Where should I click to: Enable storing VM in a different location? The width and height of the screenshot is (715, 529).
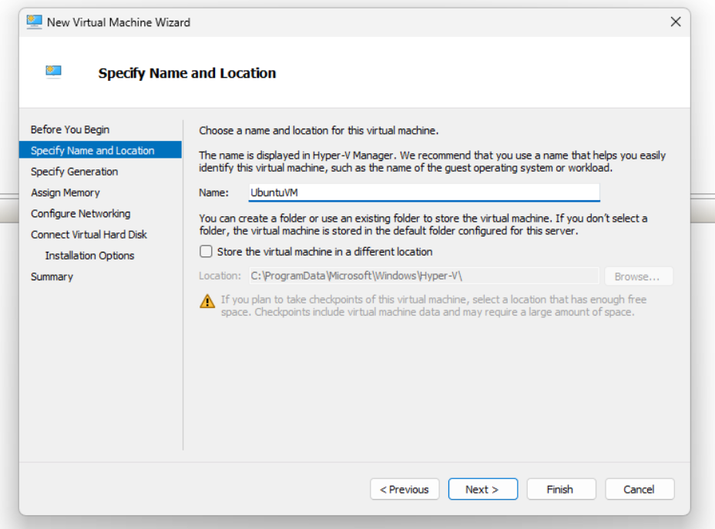[x=206, y=252]
